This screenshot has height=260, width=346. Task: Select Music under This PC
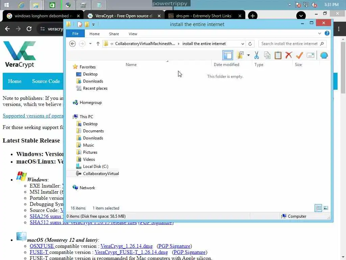point(88,145)
